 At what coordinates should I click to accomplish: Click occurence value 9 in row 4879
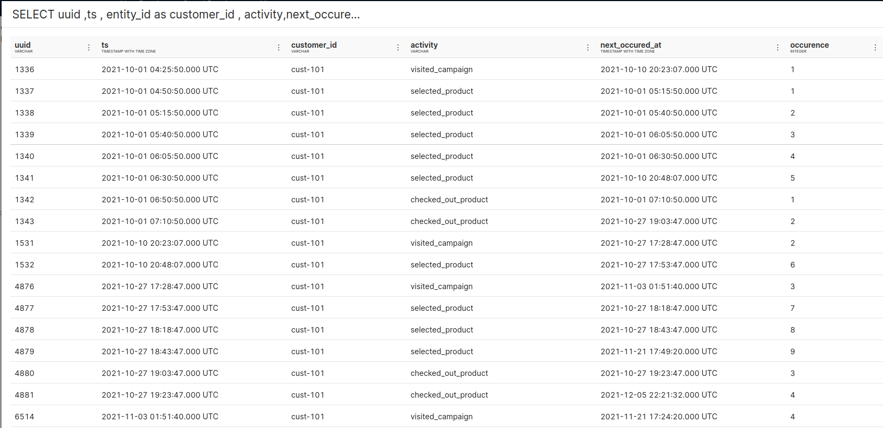[x=792, y=352]
